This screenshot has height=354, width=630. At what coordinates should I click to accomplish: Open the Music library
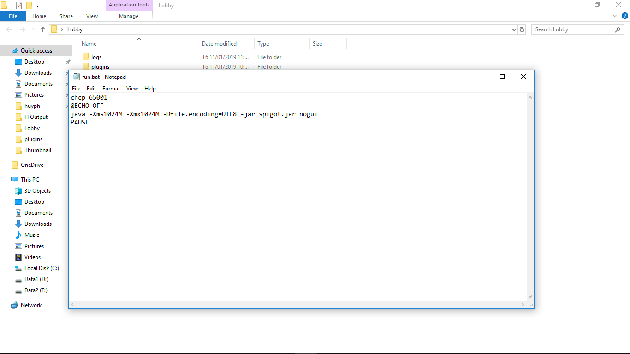32,235
